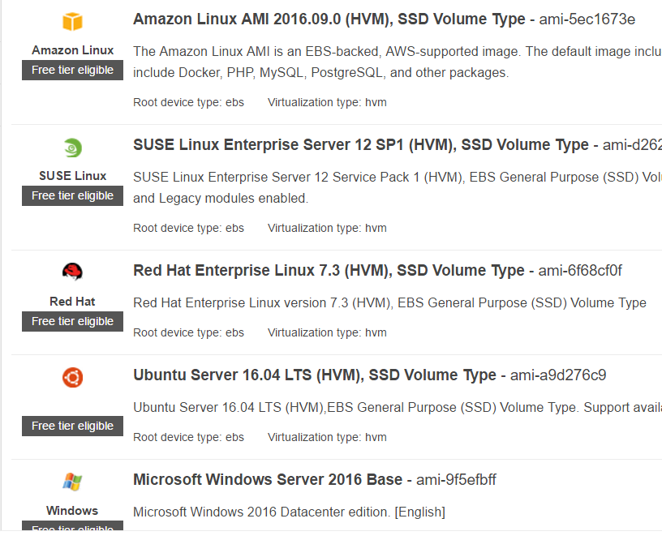Click the Ubuntu orange circle logo
Image resolution: width=662 pixels, height=540 pixels.
(x=73, y=377)
